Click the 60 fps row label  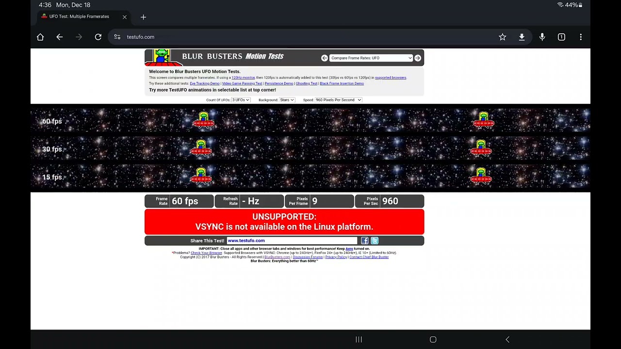pyautogui.click(x=52, y=121)
